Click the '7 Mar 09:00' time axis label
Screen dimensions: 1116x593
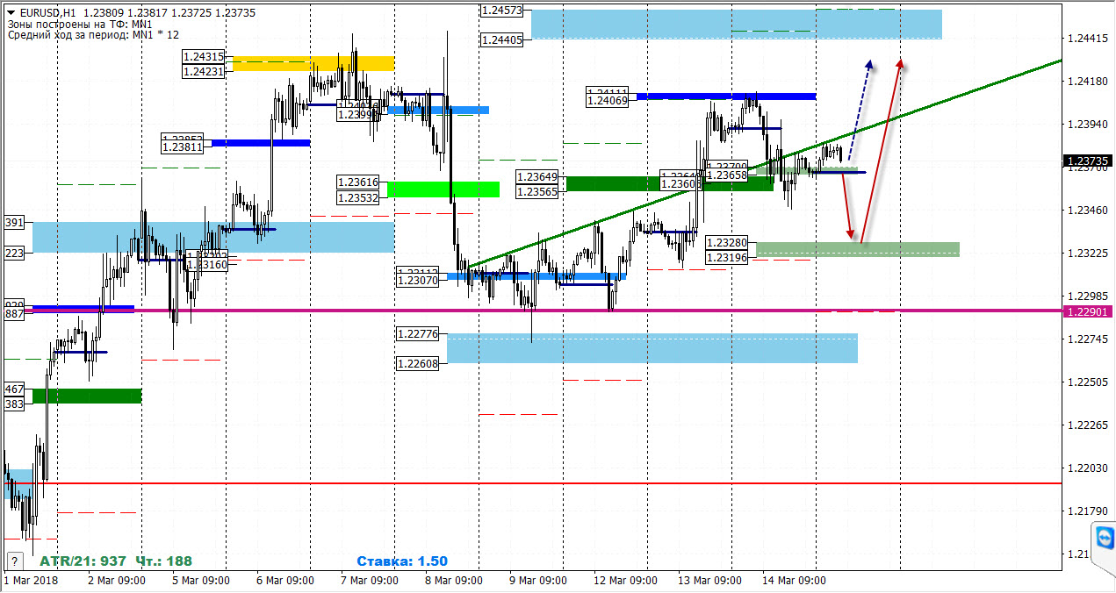click(368, 581)
